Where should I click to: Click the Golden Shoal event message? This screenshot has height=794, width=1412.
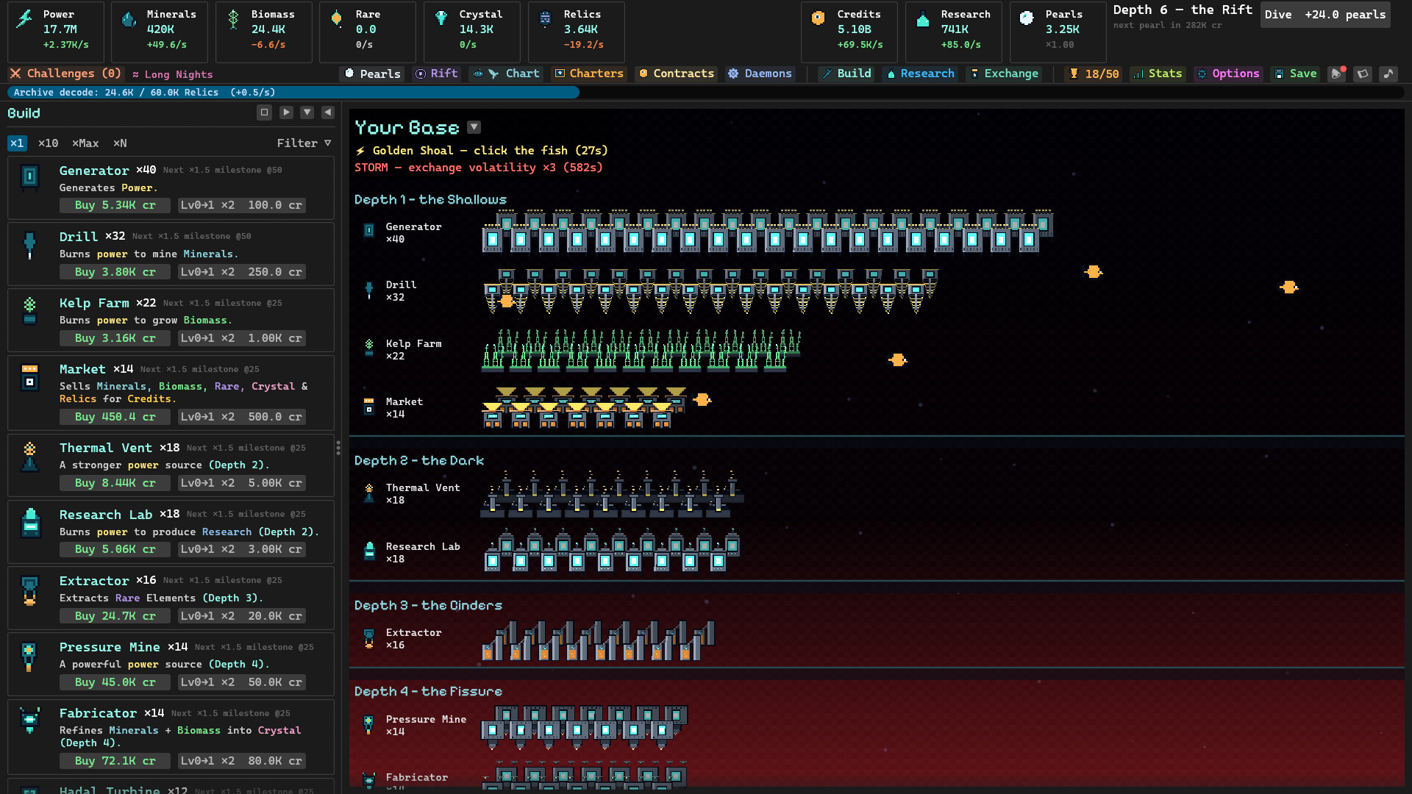pyautogui.click(x=482, y=151)
